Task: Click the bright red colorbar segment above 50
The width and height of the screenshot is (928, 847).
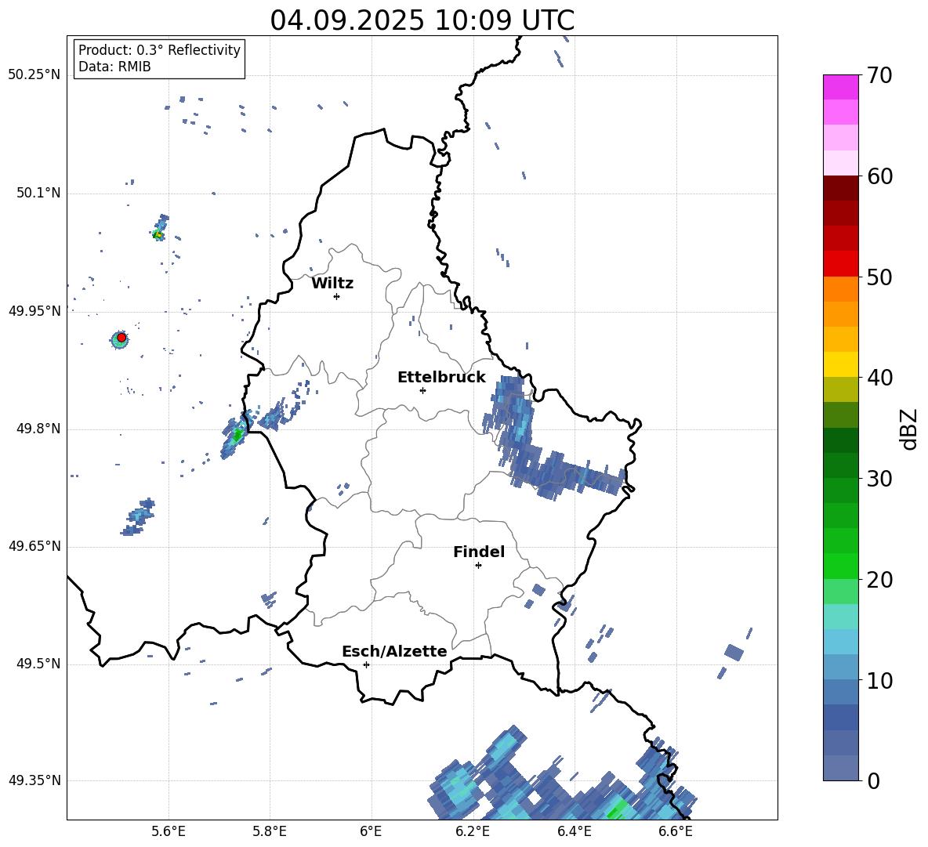Action: (840, 264)
